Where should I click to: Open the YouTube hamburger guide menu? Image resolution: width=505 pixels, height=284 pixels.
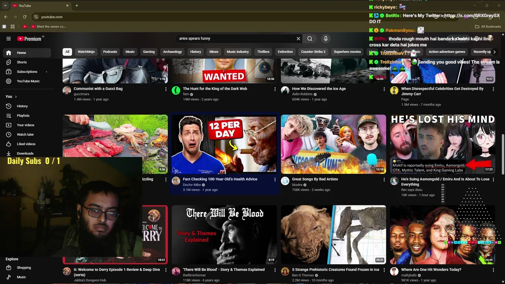pyautogui.click(x=8, y=39)
